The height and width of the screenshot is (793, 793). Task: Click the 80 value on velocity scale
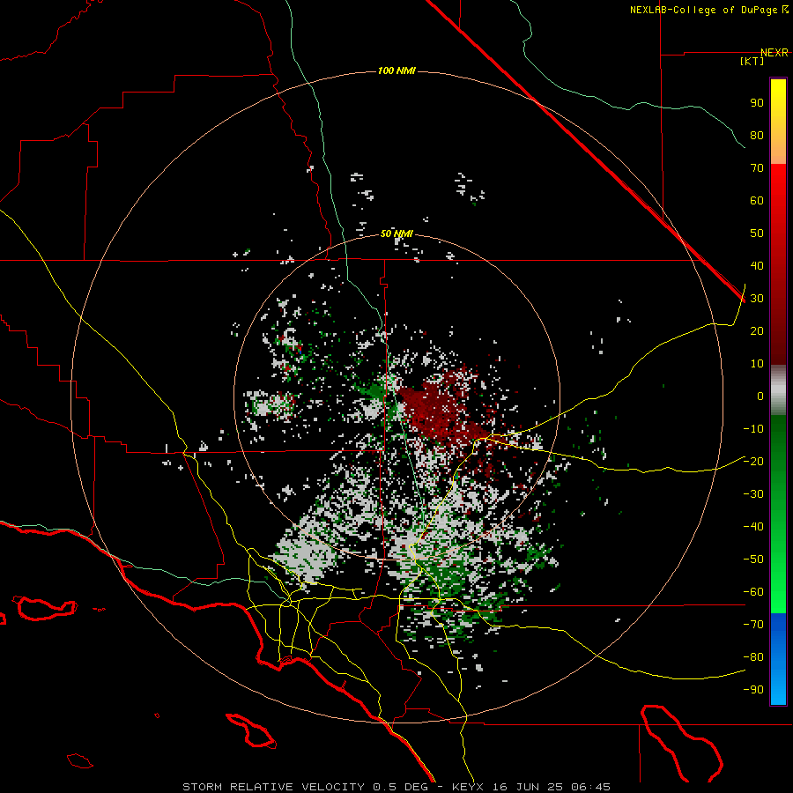(757, 136)
